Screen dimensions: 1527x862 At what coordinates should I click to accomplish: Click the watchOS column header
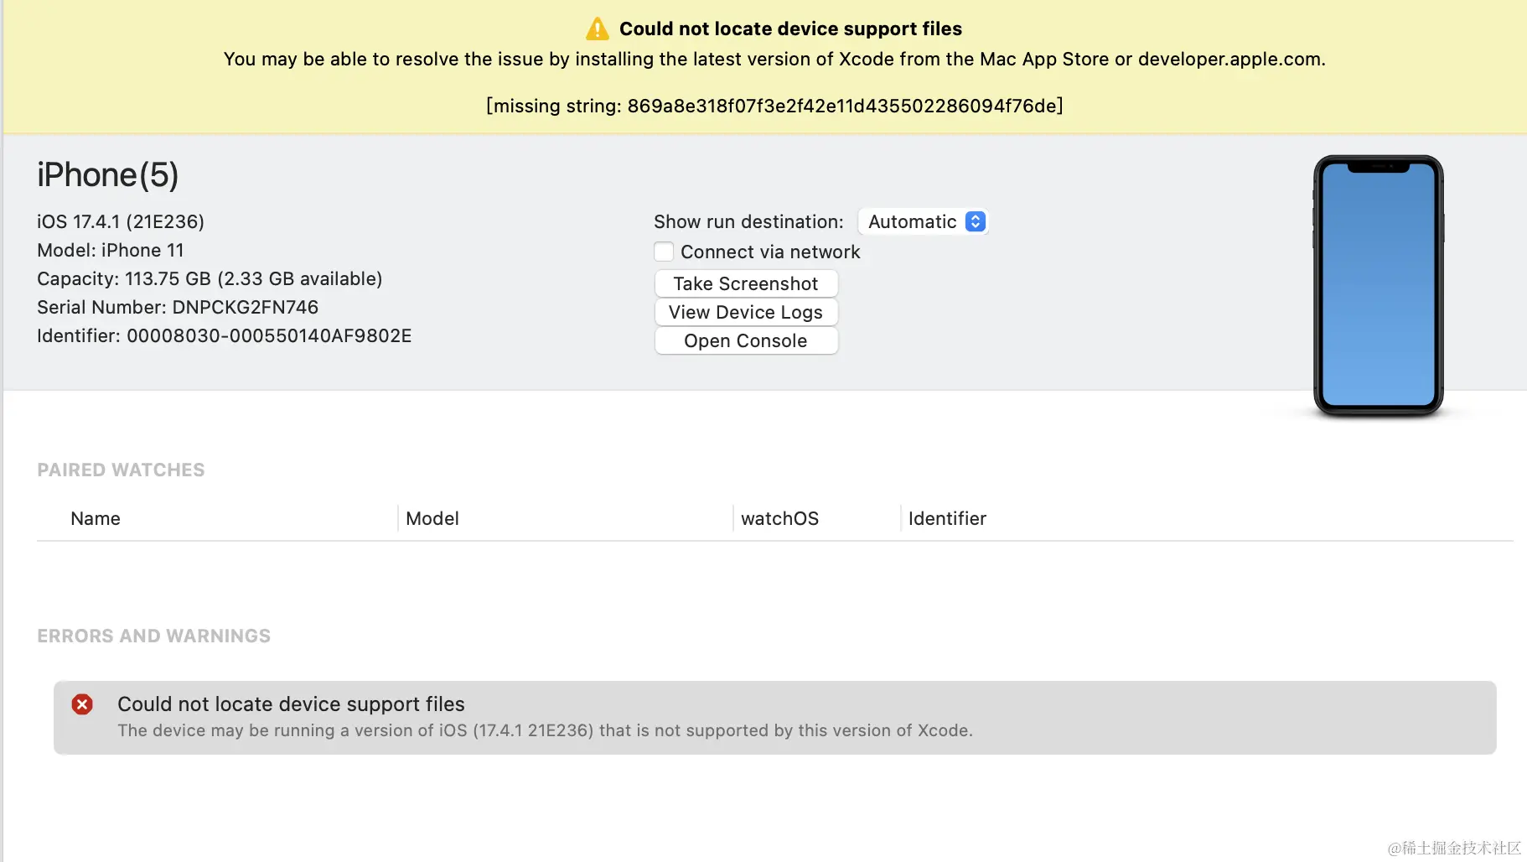779,518
